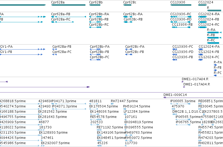Select transcript CG13936-RB label
Screen dimensions: 223x147
coord(182,25)
